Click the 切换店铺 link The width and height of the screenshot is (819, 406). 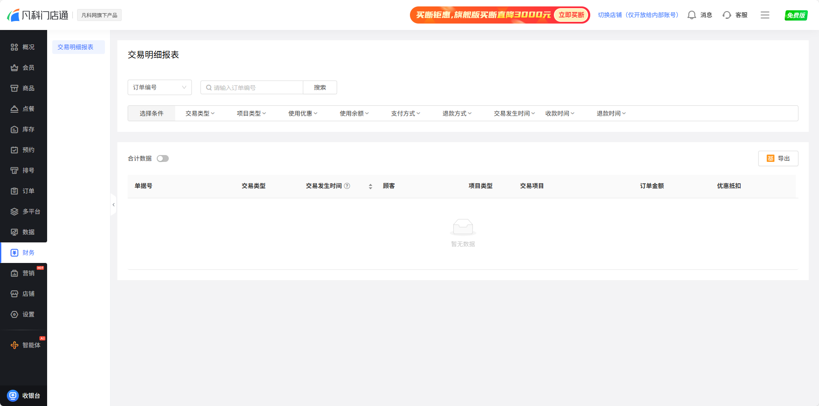(638, 15)
